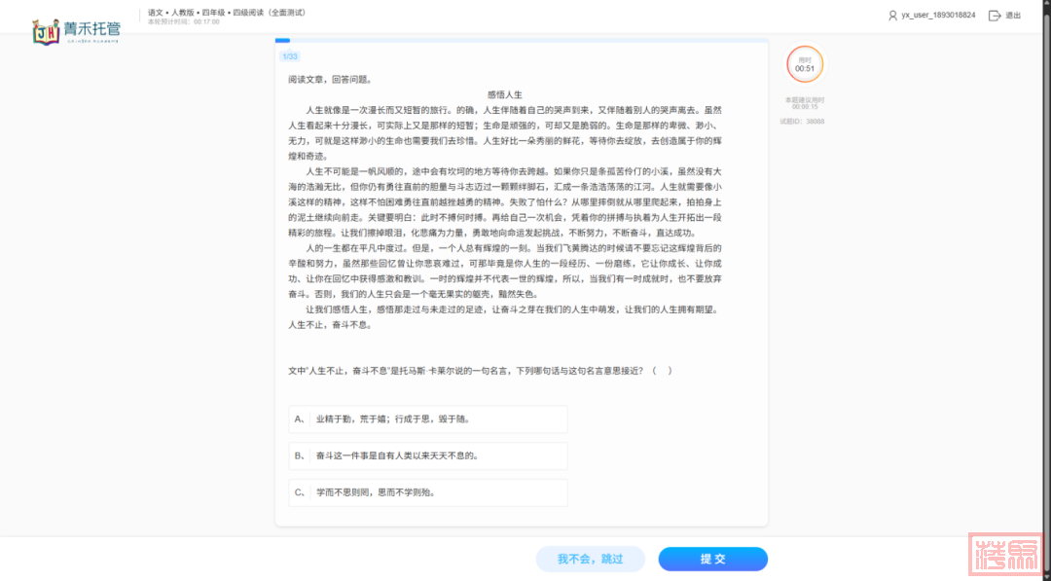
Task: Click the circular 用时 timer
Action: [805, 64]
